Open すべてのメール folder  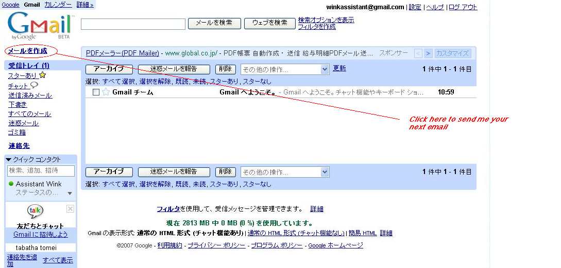[x=30, y=114]
